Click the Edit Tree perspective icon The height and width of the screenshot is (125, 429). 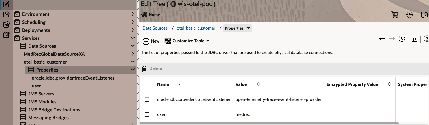coord(6,4)
